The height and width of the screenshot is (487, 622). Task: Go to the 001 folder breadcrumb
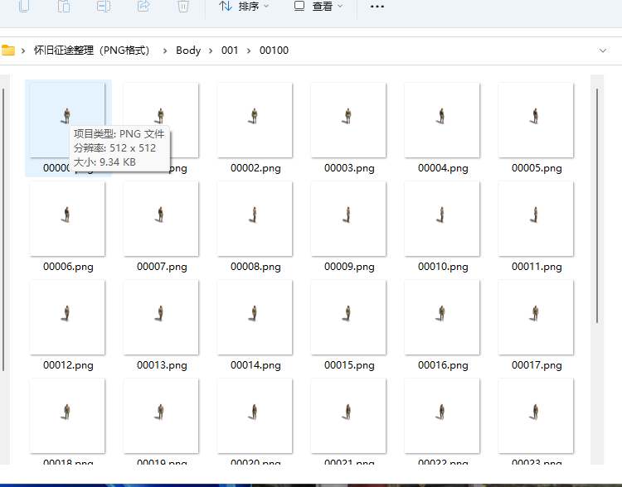[x=230, y=51]
